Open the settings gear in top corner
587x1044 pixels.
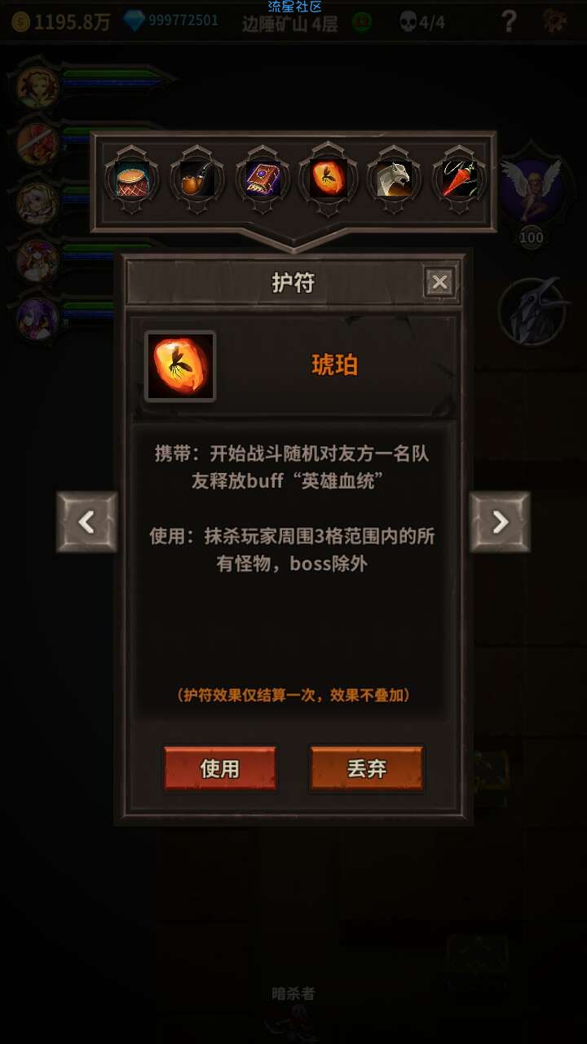point(555,21)
